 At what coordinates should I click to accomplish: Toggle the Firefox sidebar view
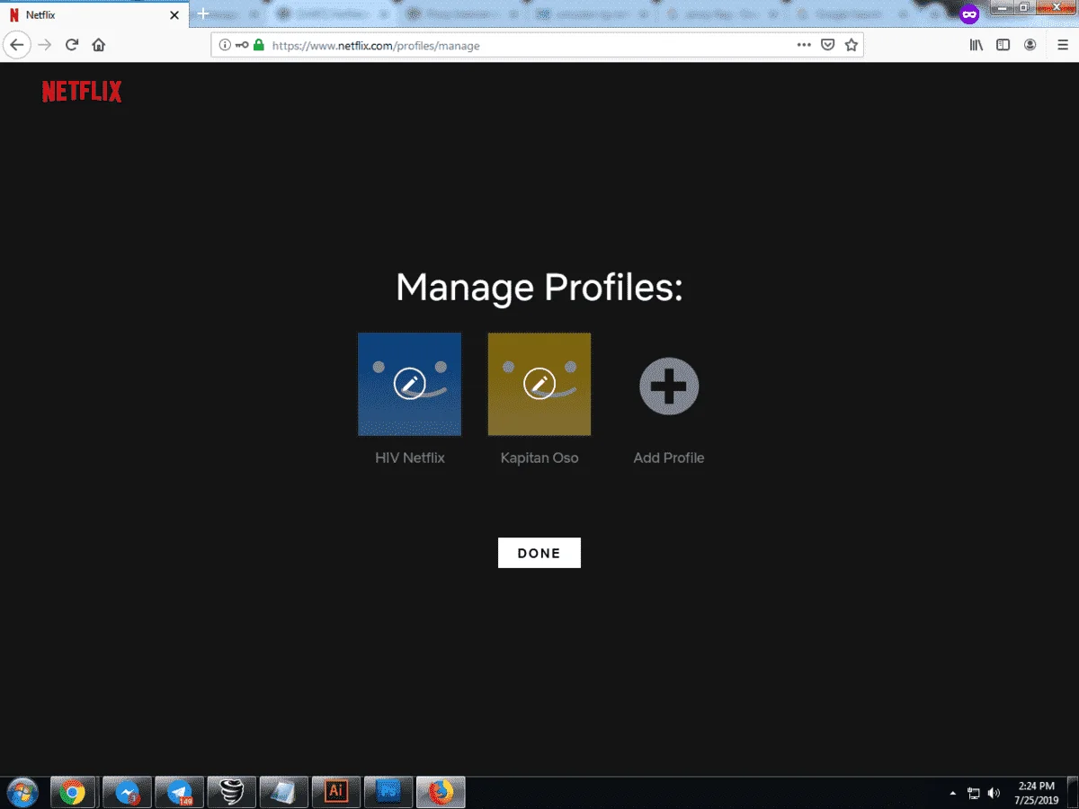[x=1003, y=45]
